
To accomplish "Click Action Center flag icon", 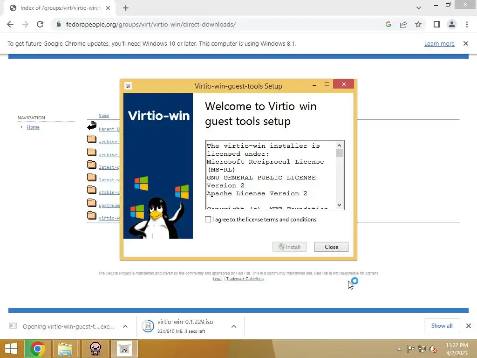I will tap(410, 349).
